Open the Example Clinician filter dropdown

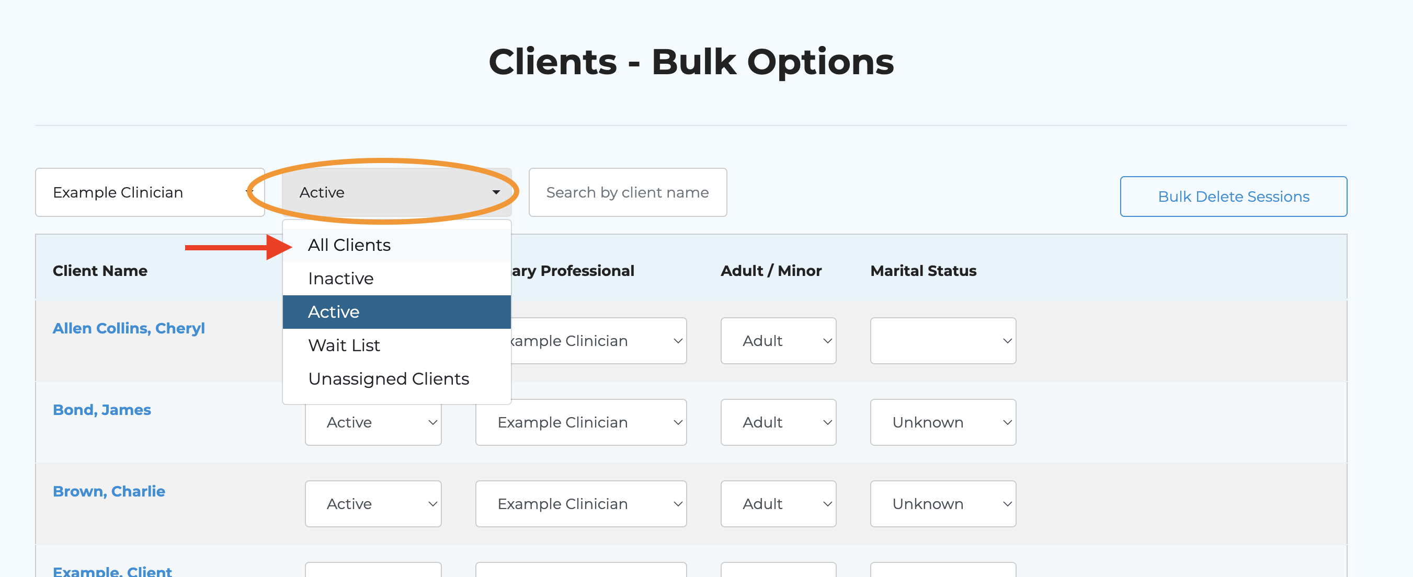point(150,192)
